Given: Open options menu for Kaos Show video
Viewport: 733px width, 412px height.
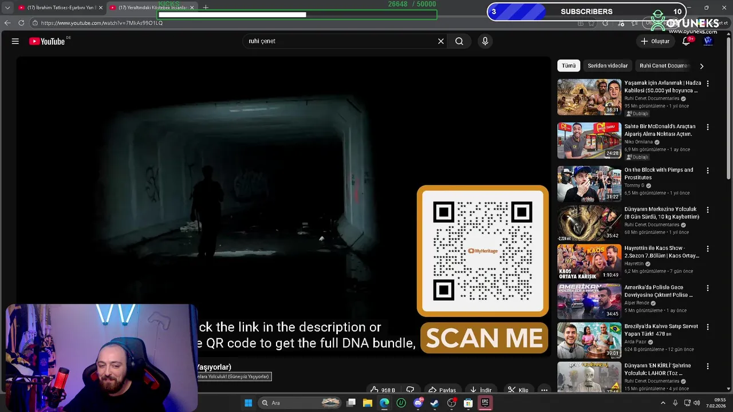Looking at the screenshot, I should coord(708,249).
